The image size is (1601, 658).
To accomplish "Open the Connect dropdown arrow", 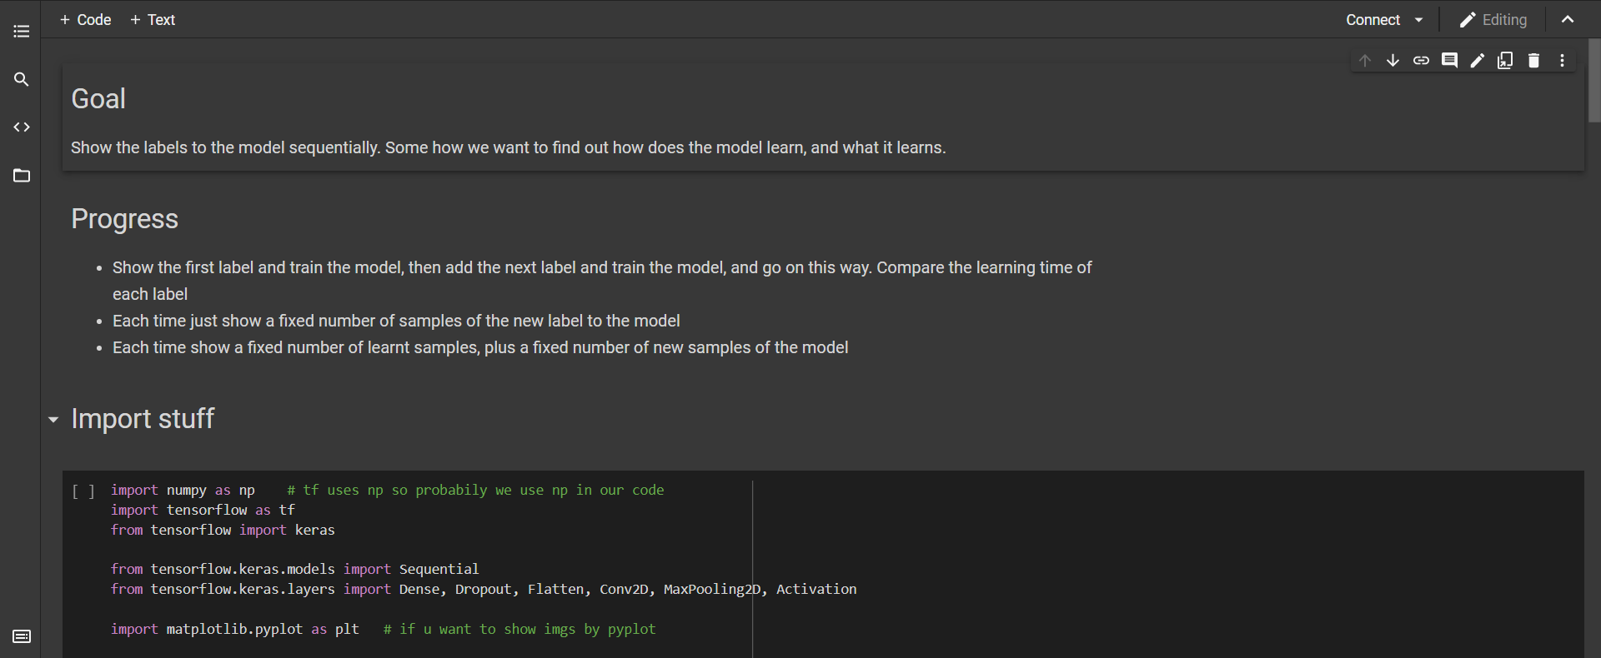I will (x=1418, y=20).
